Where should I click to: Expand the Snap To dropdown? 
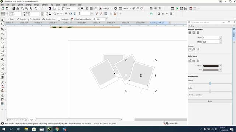111,8
